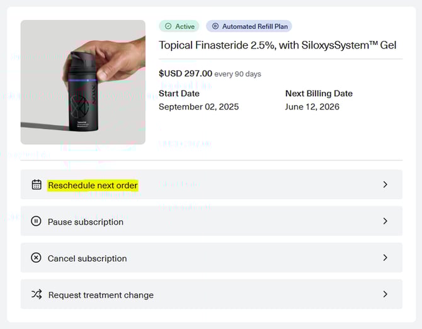The width and height of the screenshot is (422, 329).
Task: Click the pause circle icon
Action: tap(37, 221)
